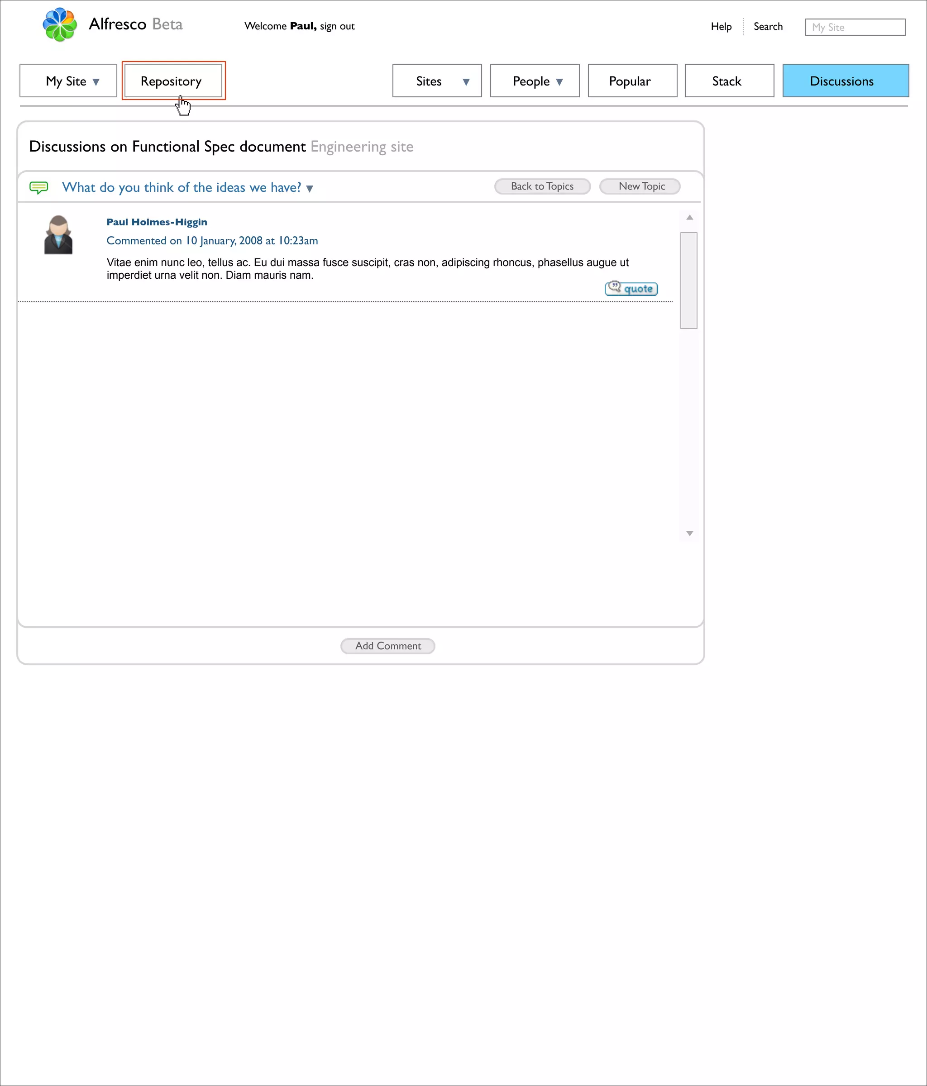Click the 'Alfresco Beta' title text

136,24
